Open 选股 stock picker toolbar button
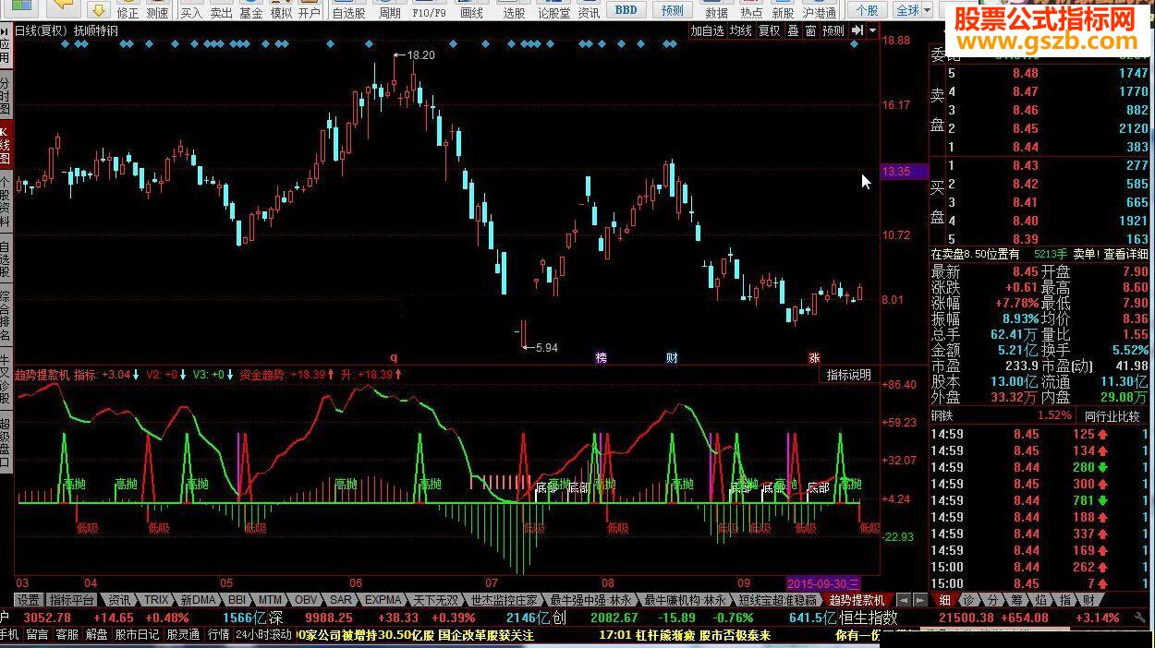Screen dimensions: 1155x648 pyautogui.click(x=514, y=13)
